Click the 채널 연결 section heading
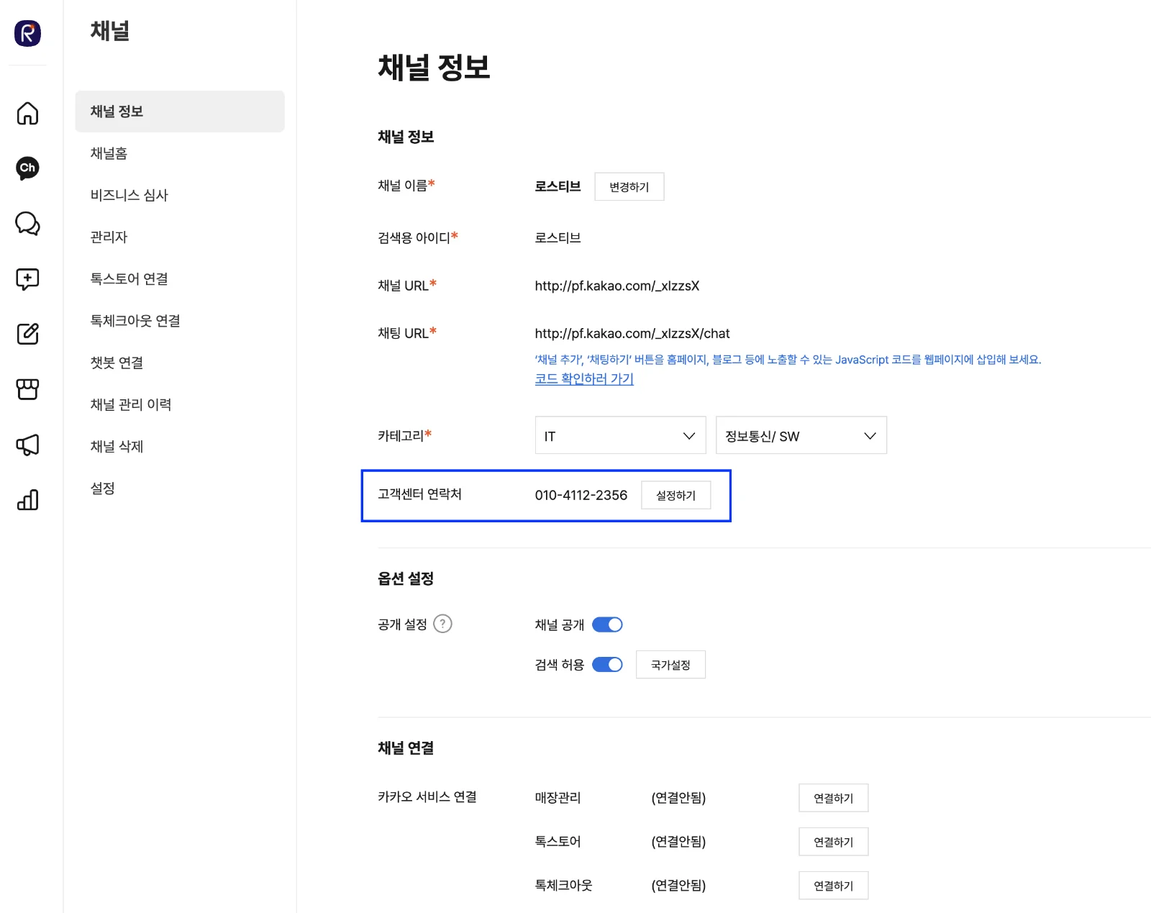 pyautogui.click(x=406, y=748)
